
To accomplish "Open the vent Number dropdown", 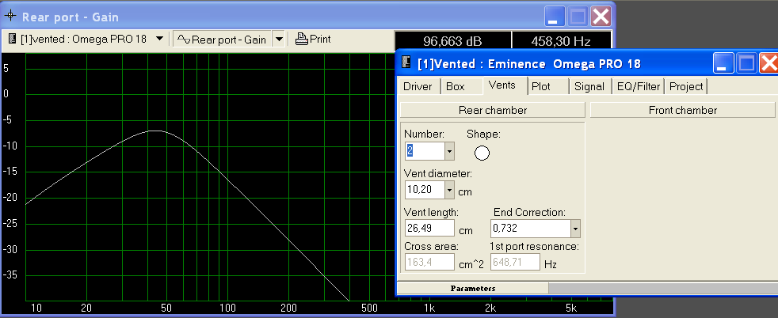I will click(449, 150).
